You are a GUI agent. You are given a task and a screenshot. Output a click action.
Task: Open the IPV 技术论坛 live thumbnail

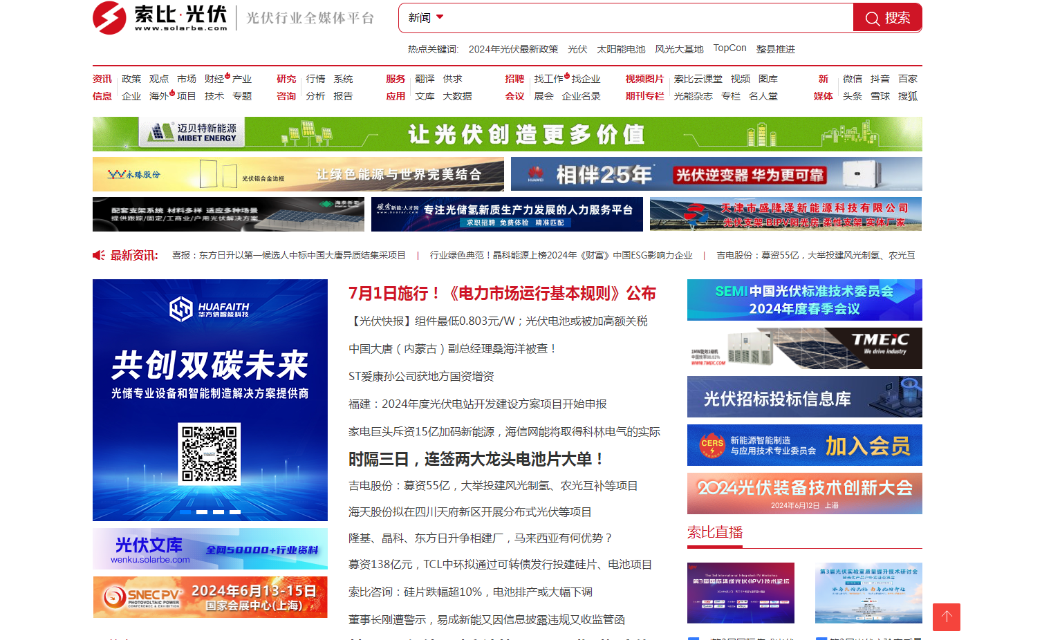pos(741,593)
